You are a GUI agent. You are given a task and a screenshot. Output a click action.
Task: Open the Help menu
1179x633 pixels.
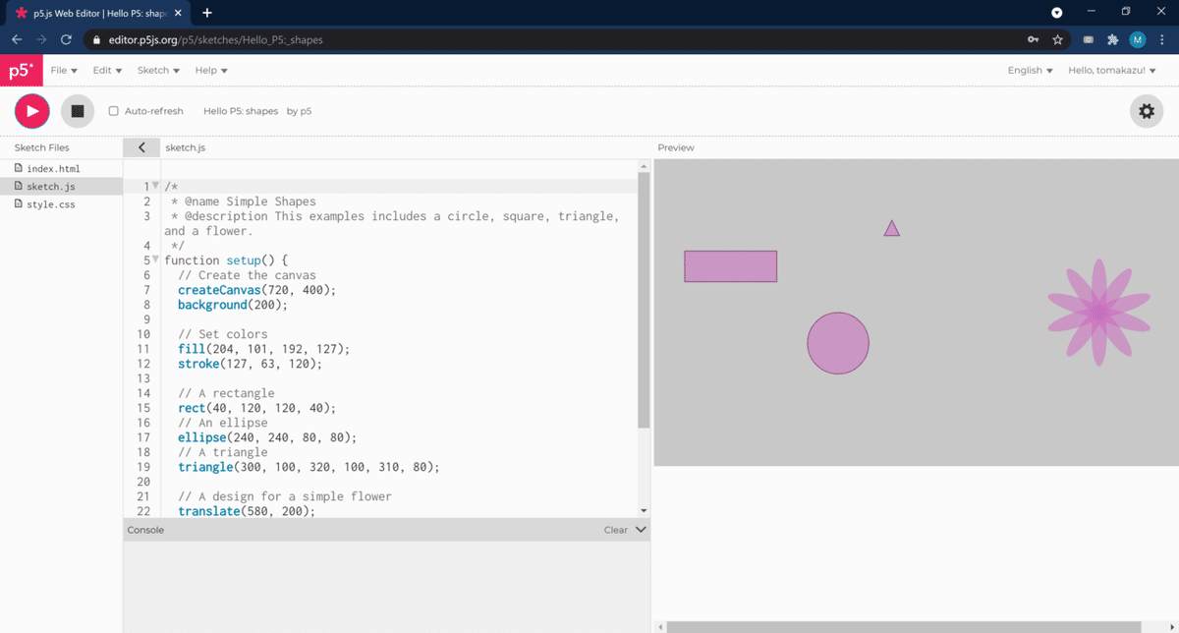pyautogui.click(x=211, y=71)
